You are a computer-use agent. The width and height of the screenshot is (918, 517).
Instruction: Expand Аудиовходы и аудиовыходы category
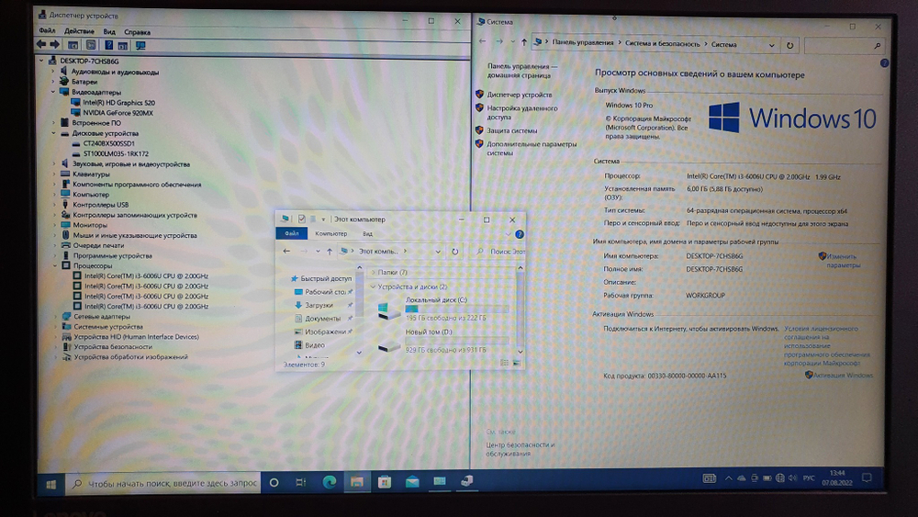53,72
